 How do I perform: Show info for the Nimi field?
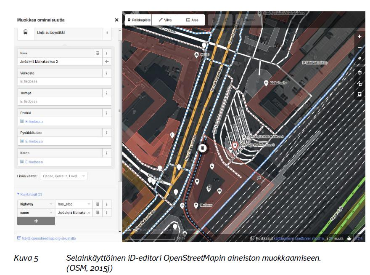107,53
